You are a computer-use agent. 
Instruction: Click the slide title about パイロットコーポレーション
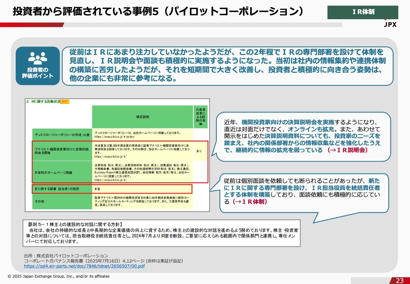click(x=158, y=12)
